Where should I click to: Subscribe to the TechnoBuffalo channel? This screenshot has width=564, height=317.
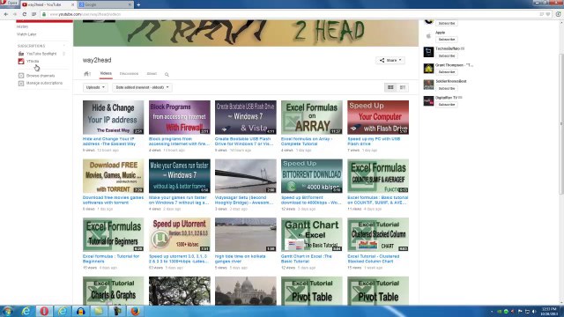click(447, 55)
